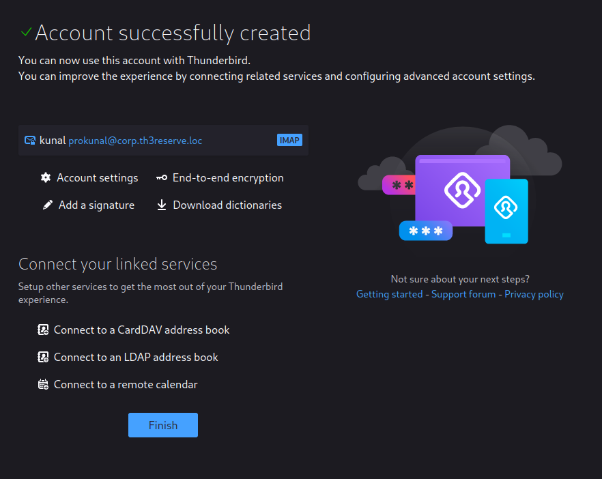The width and height of the screenshot is (602, 479).
Task: Click the Connect your linked services heading
Action: pyautogui.click(x=117, y=264)
